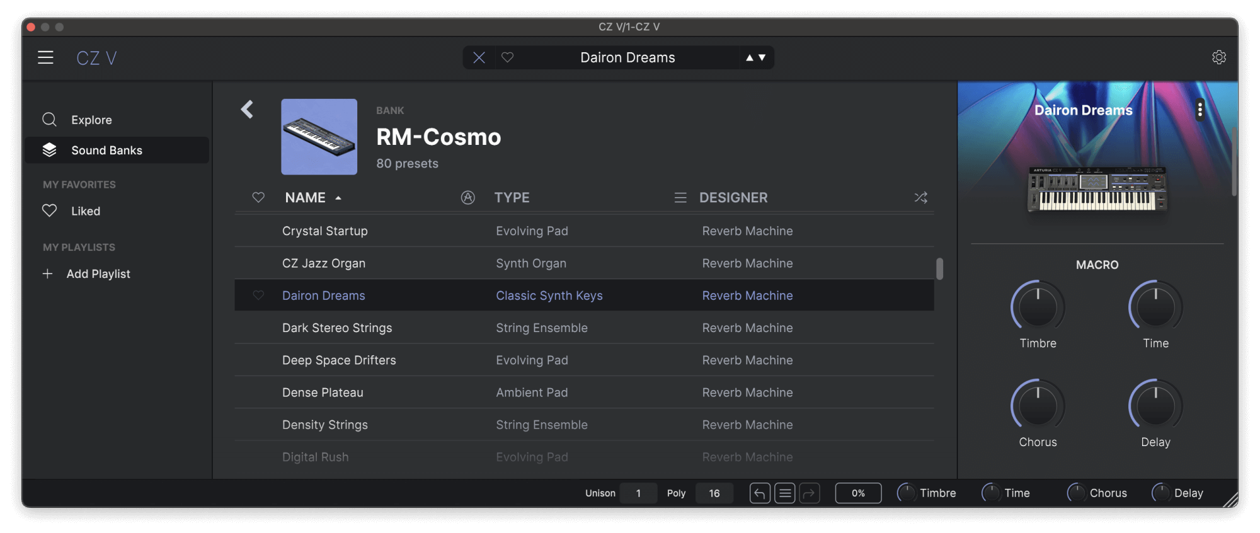Sort presets by the NAME column

point(306,198)
